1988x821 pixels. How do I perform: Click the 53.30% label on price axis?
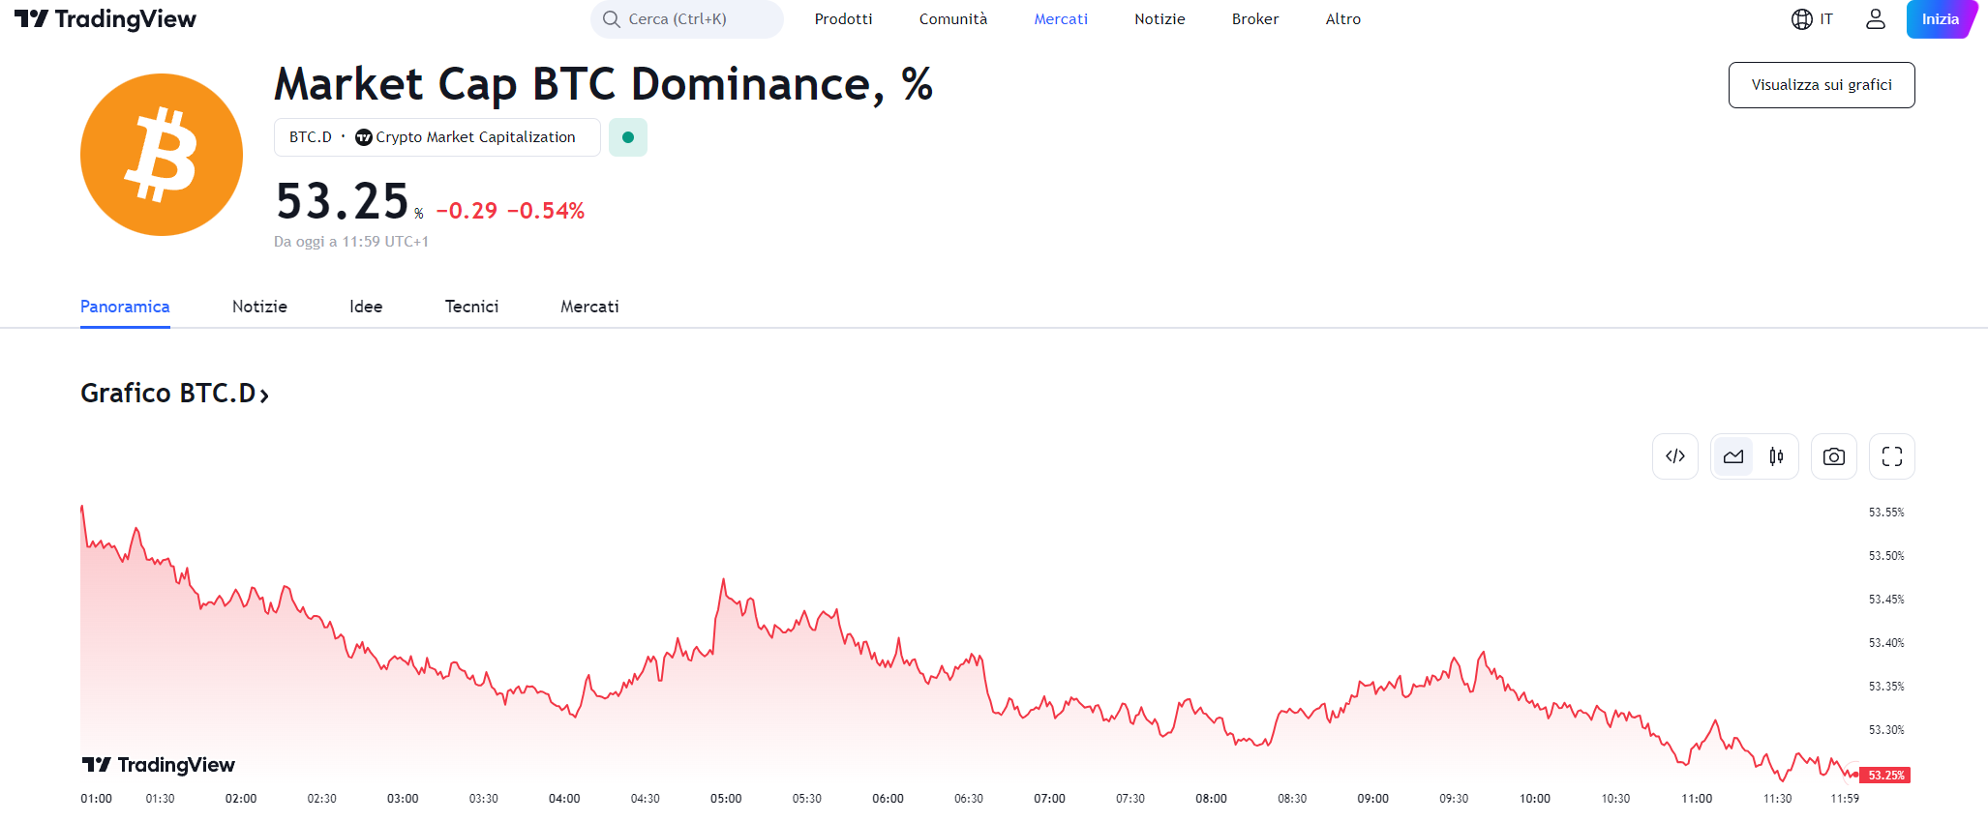coord(1886,730)
